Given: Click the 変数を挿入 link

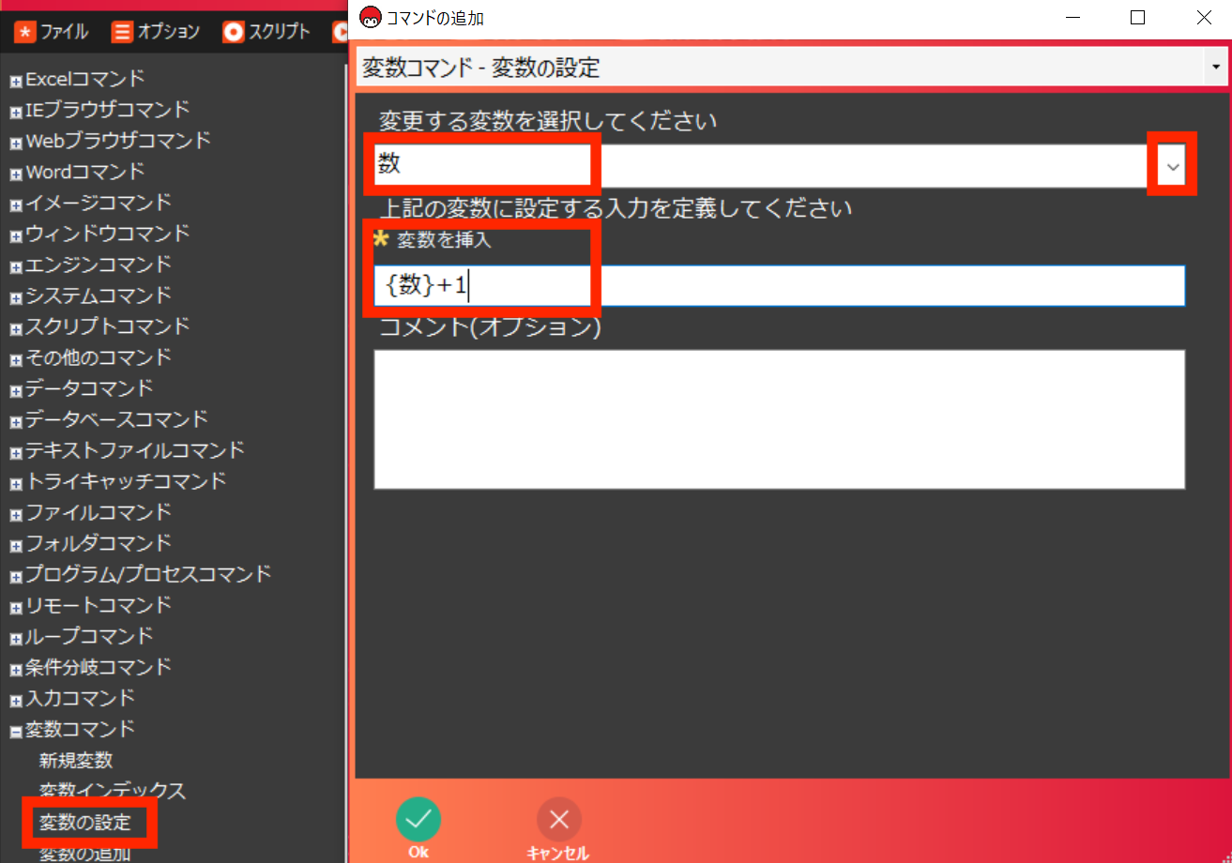Looking at the screenshot, I should click(445, 239).
